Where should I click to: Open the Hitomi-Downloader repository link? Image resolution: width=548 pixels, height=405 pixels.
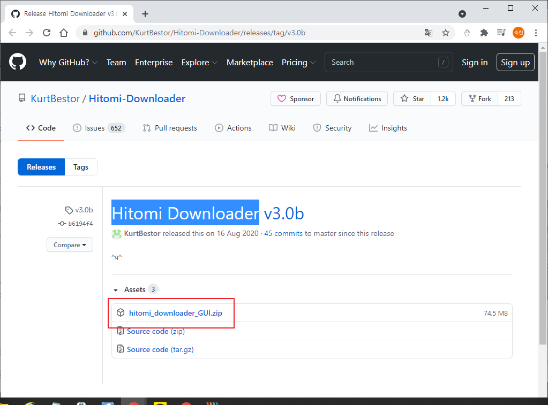click(137, 98)
